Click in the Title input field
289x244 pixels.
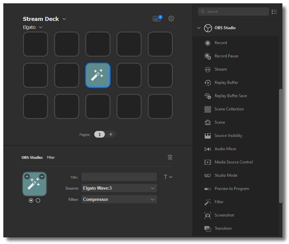pos(119,177)
